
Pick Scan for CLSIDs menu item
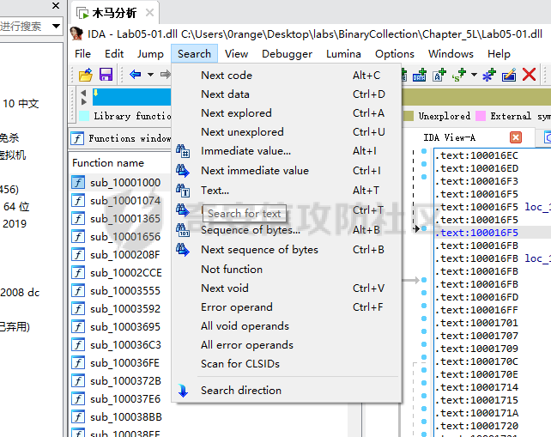pos(239,364)
